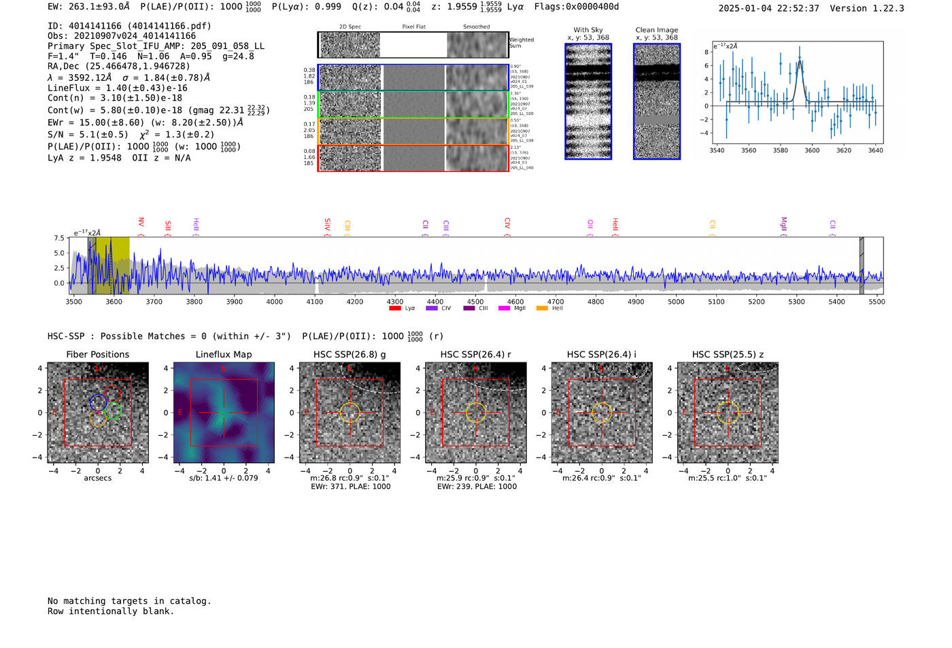The image size is (952, 648).
Task: Click the orange fiber circle in Fiber Positions
Action: pyautogui.click(x=97, y=418)
